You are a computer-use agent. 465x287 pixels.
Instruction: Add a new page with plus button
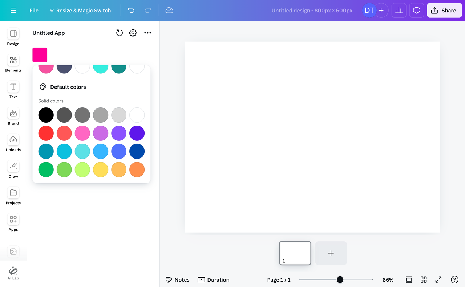point(331,253)
